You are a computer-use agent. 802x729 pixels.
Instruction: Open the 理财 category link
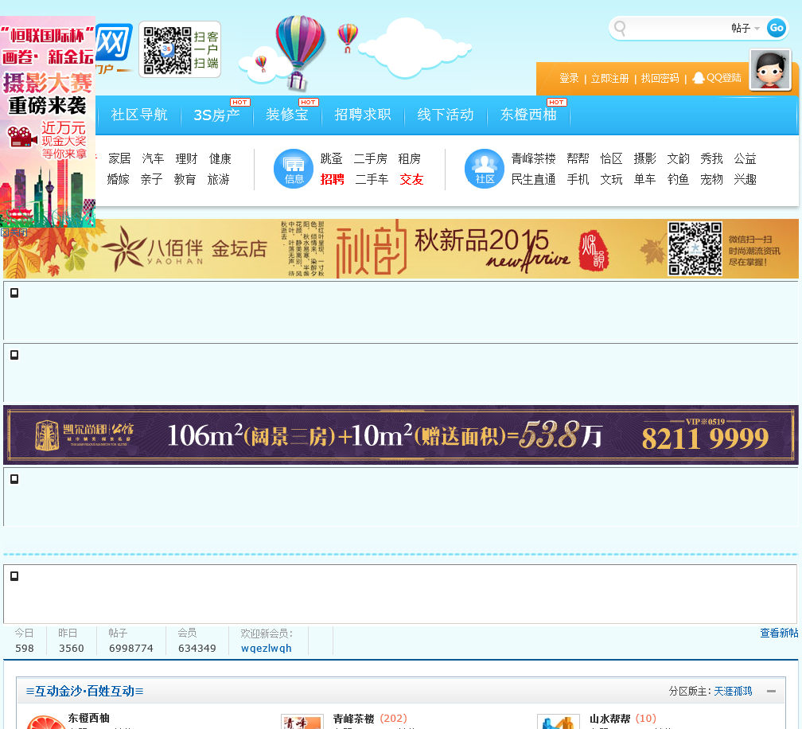[186, 158]
